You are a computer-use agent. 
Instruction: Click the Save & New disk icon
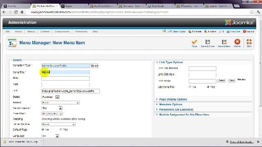[x=224, y=42]
